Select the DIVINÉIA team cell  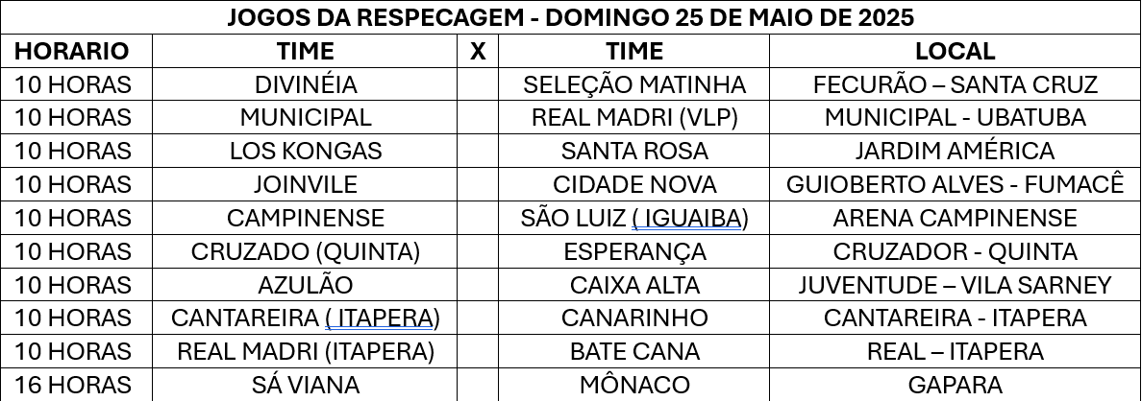coord(306,84)
